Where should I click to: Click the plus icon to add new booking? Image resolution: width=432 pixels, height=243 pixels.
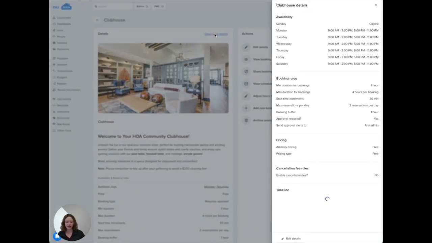point(246,108)
